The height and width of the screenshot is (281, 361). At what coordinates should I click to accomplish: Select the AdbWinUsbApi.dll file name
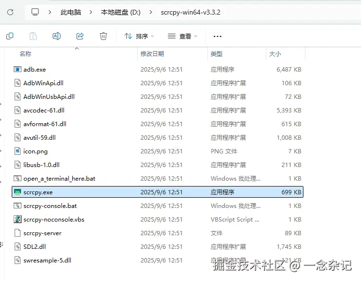coord(49,96)
